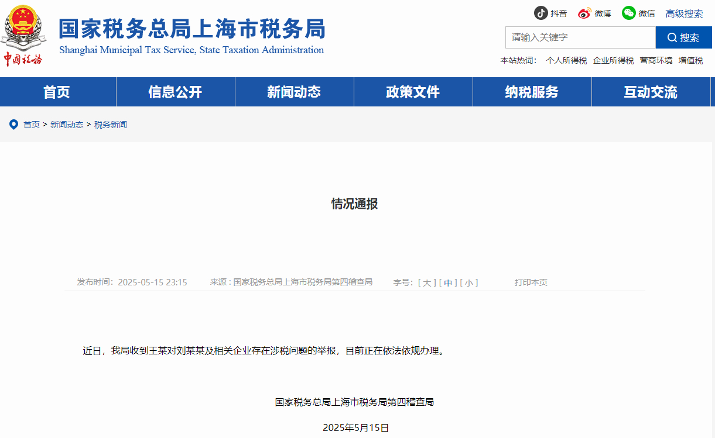Set font size to 小 (small)
The image size is (715, 438).
[x=469, y=282]
